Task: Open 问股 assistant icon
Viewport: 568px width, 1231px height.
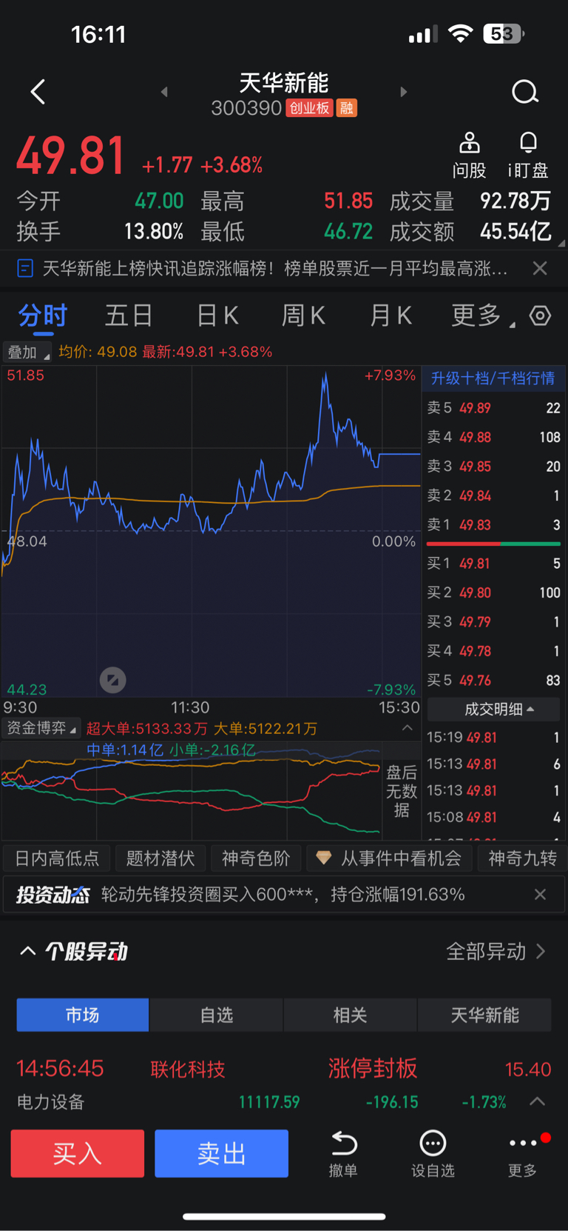Action: coord(470,156)
